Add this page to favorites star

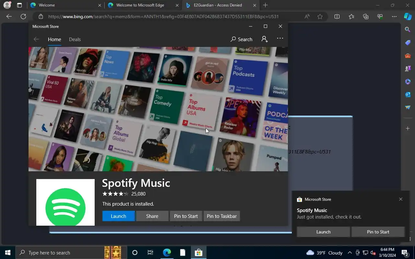(320, 17)
